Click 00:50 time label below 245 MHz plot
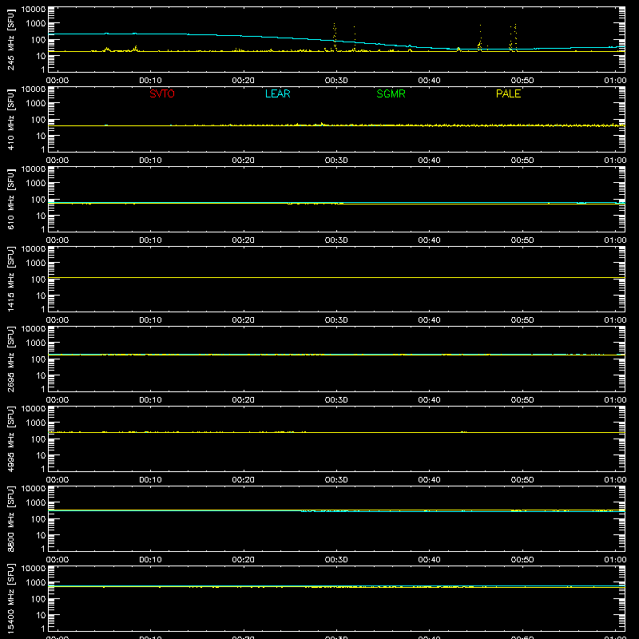 [522, 81]
